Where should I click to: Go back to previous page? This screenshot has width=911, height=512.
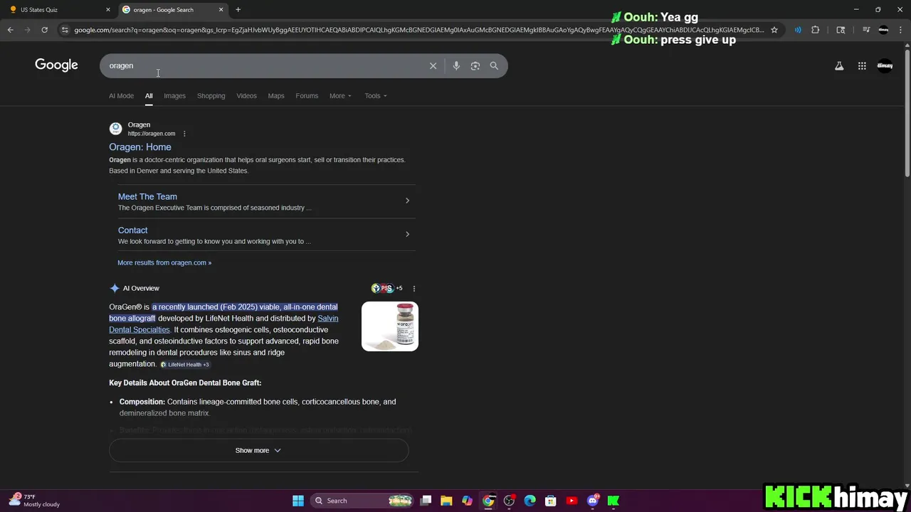[10, 30]
